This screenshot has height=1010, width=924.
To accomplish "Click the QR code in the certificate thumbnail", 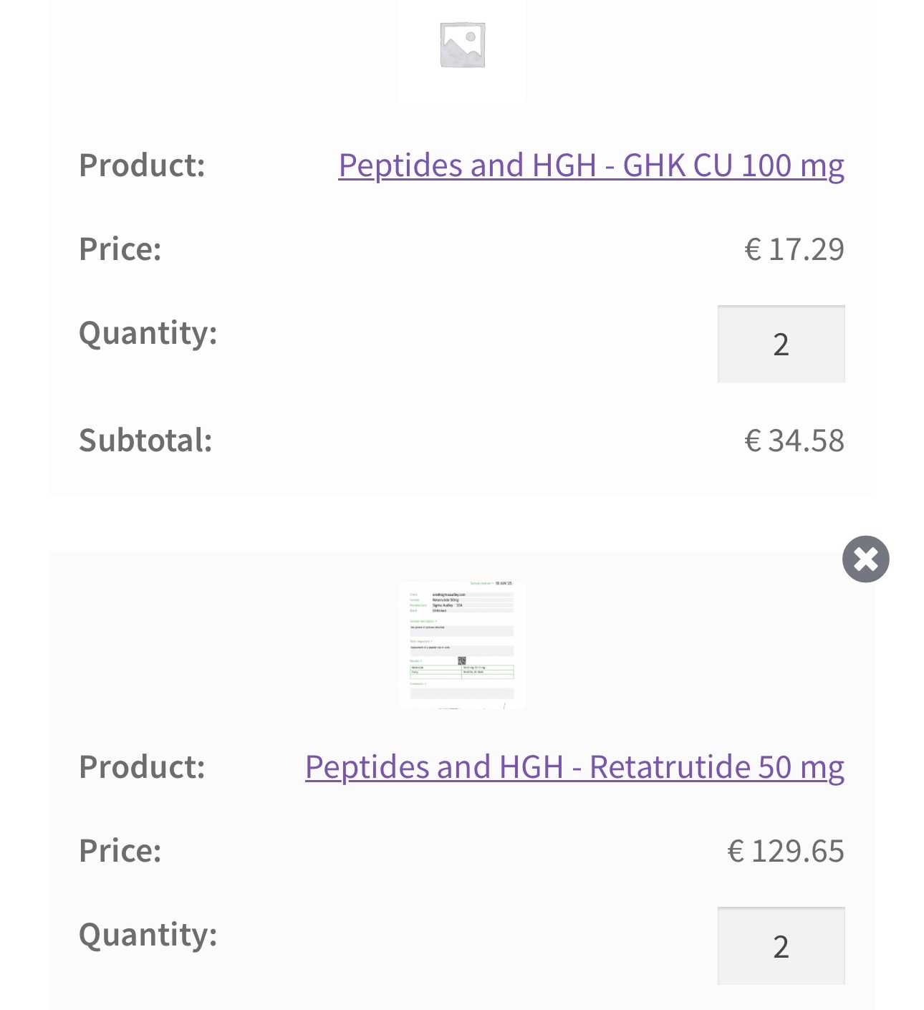I will [x=462, y=660].
